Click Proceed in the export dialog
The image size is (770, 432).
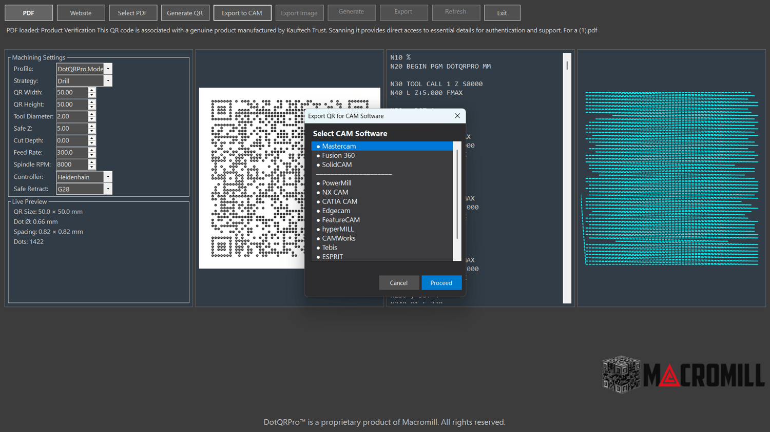click(441, 283)
